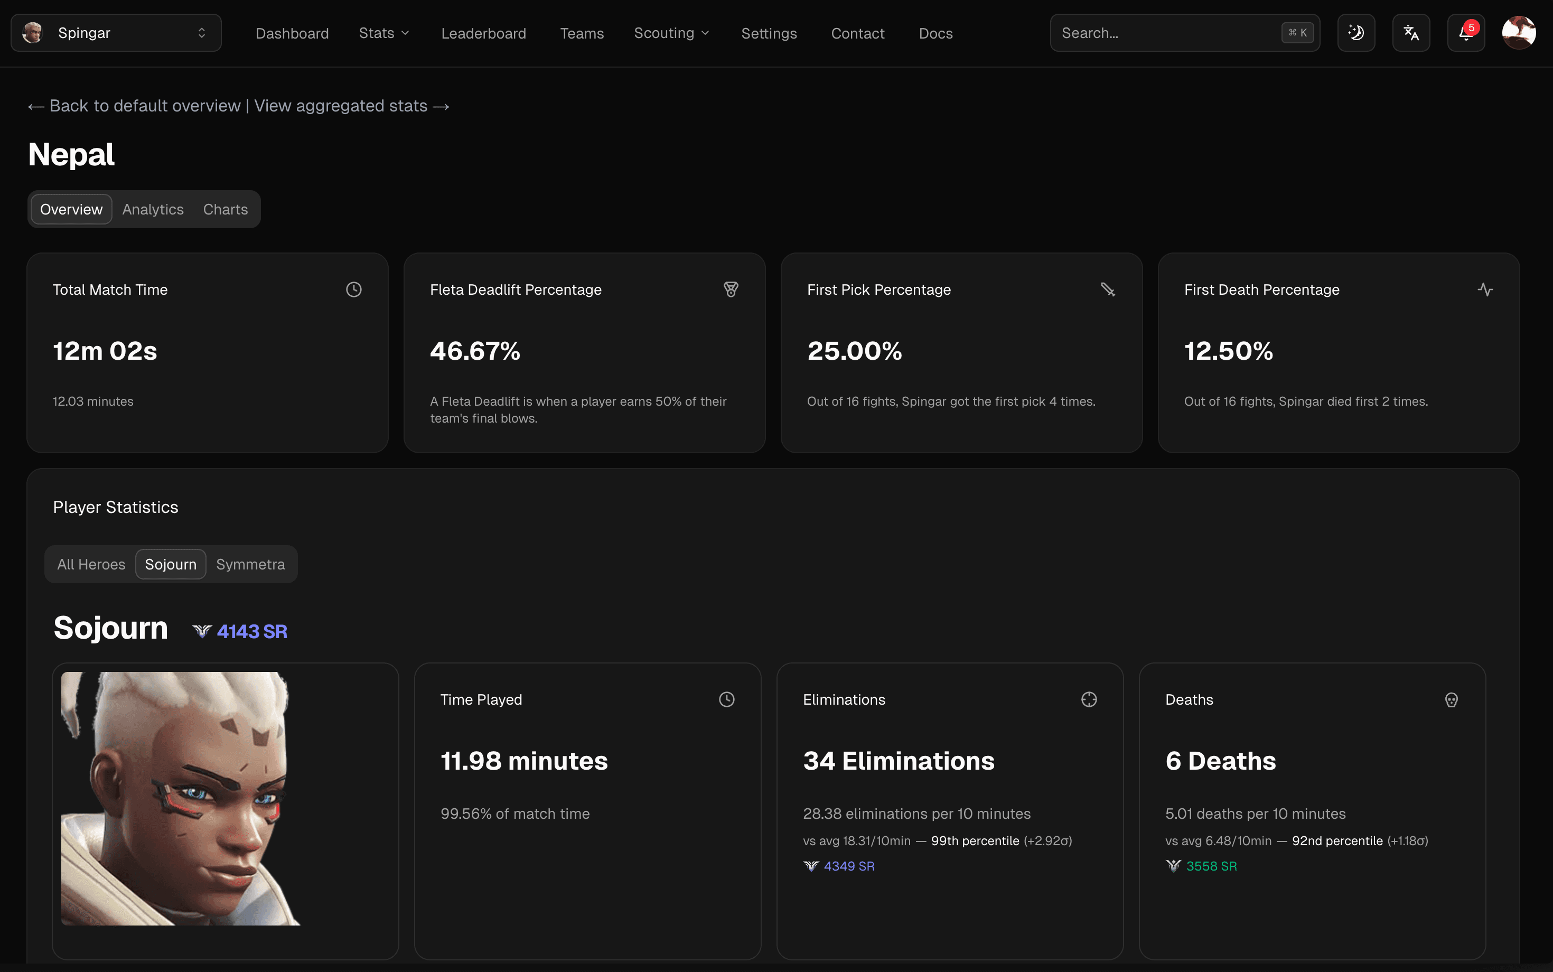
Task: Switch hero filter to All Heroes
Action: click(91, 564)
